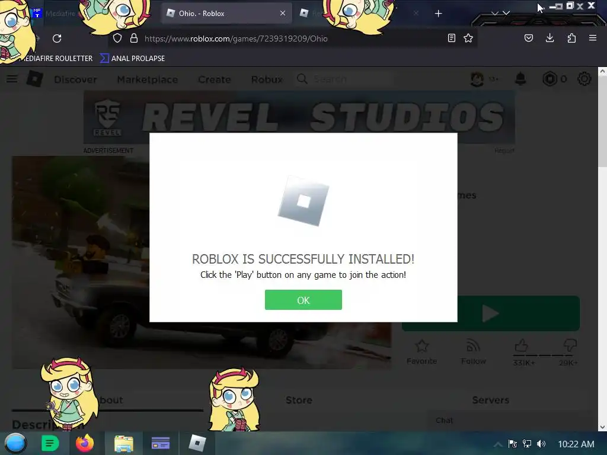
Task: Go to the Create page
Action: 215,79
